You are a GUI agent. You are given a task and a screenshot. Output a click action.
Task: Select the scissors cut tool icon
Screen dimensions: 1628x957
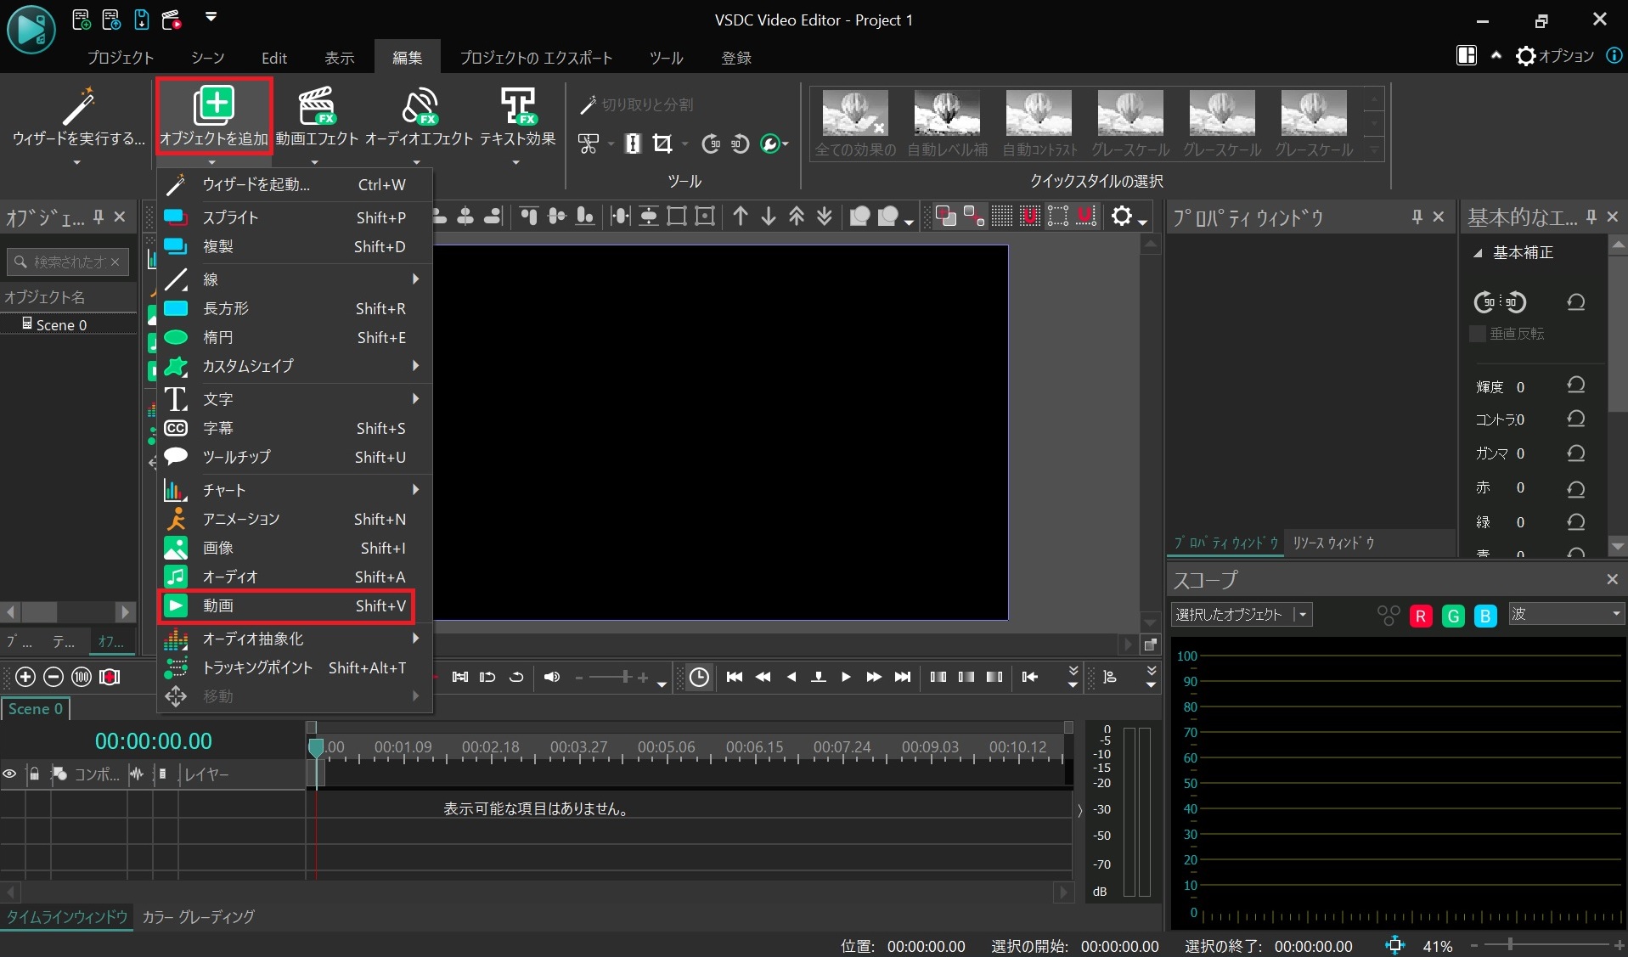588,144
